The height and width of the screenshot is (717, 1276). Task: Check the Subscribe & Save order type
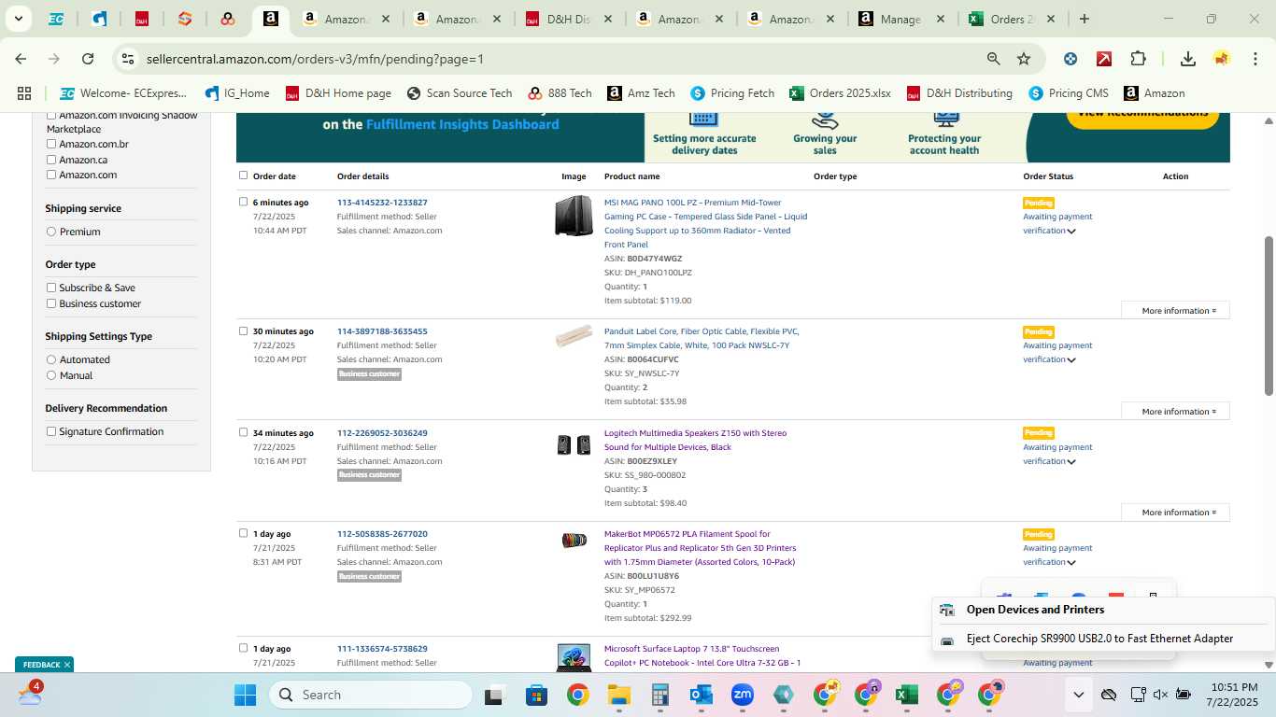[x=51, y=288]
